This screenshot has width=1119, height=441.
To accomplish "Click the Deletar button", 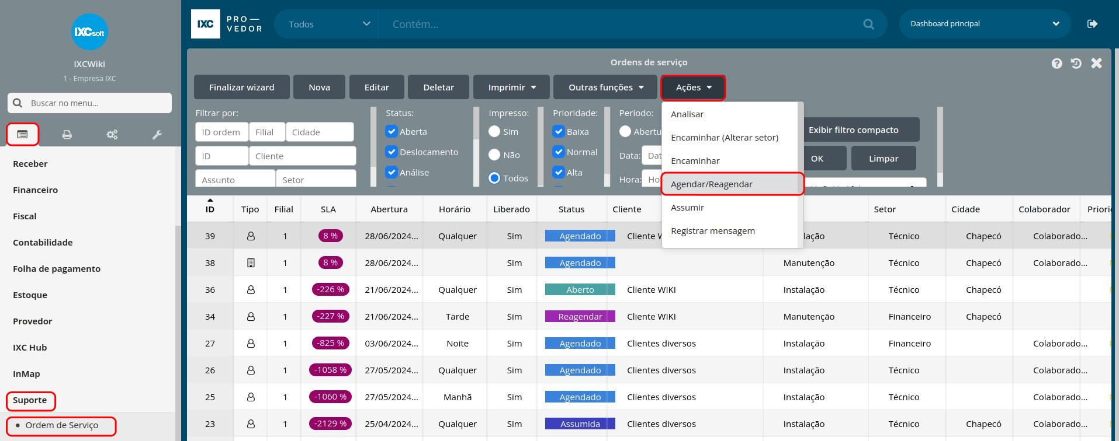I will 439,87.
